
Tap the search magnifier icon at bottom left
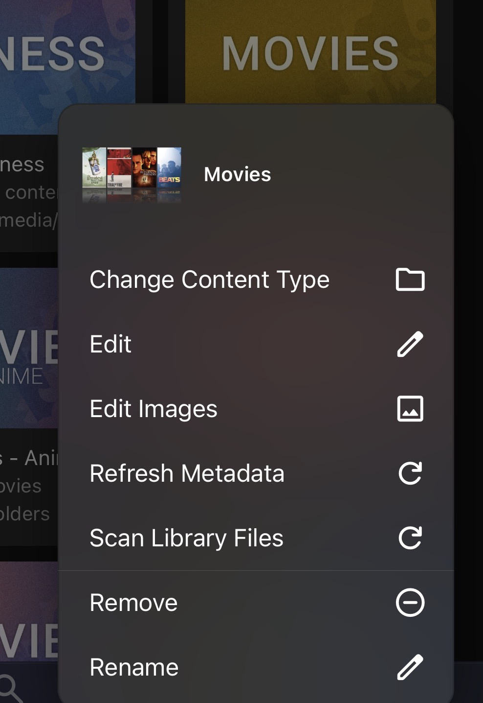pyautogui.click(x=10, y=687)
